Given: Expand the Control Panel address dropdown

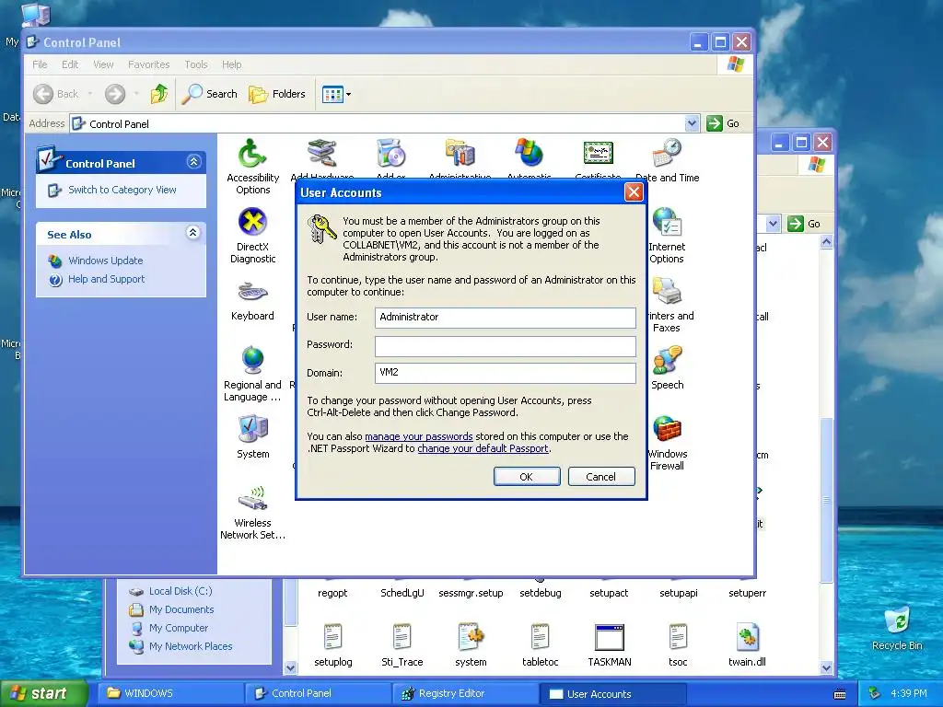Looking at the screenshot, I should (692, 123).
